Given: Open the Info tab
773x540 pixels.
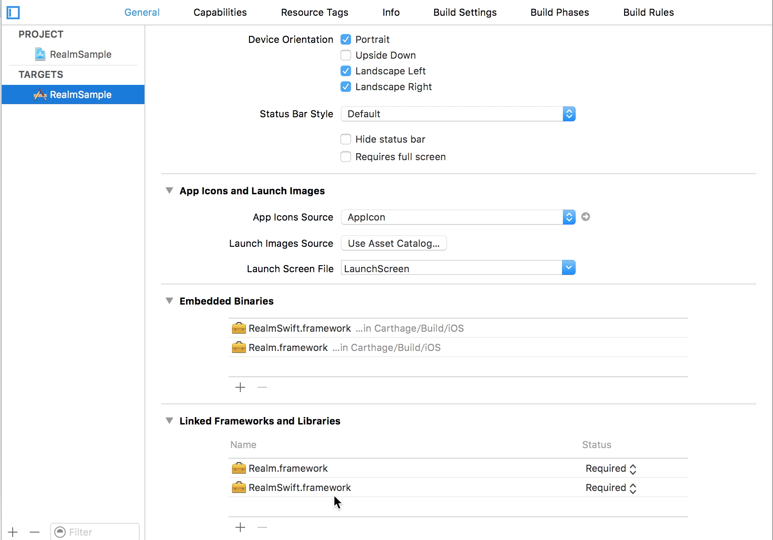Looking at the screenshot, I should (391, 12).
